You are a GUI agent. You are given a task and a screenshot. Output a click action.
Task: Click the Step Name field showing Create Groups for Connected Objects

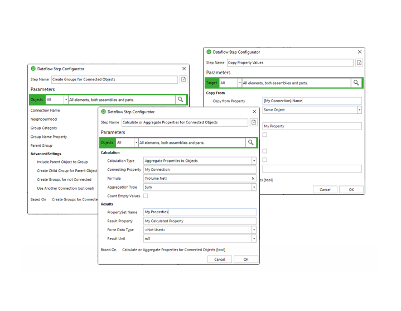114,79
